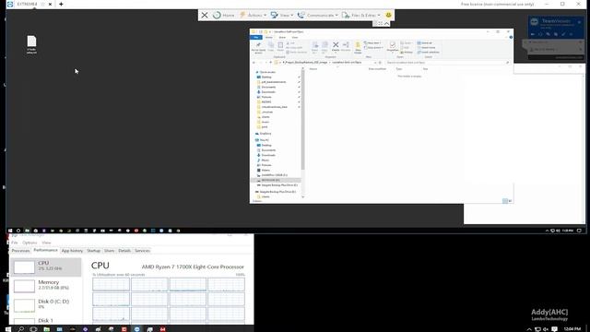The image size is (590, 332).
Task: Open the Task Manager File menu
Action: (x=15, y=243)
